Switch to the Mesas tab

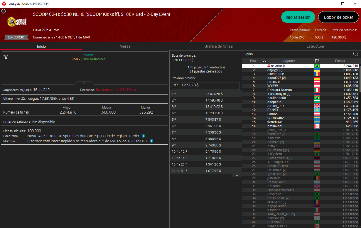pyautogui.click(x=125, y=46)
